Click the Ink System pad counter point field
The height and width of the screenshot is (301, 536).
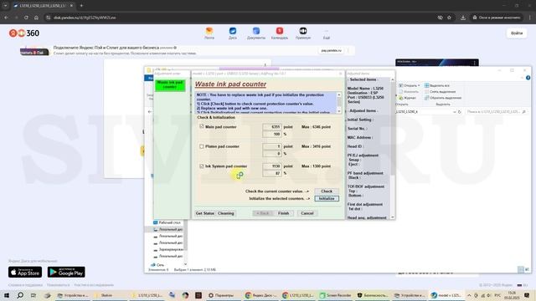(x=272, y=166)
